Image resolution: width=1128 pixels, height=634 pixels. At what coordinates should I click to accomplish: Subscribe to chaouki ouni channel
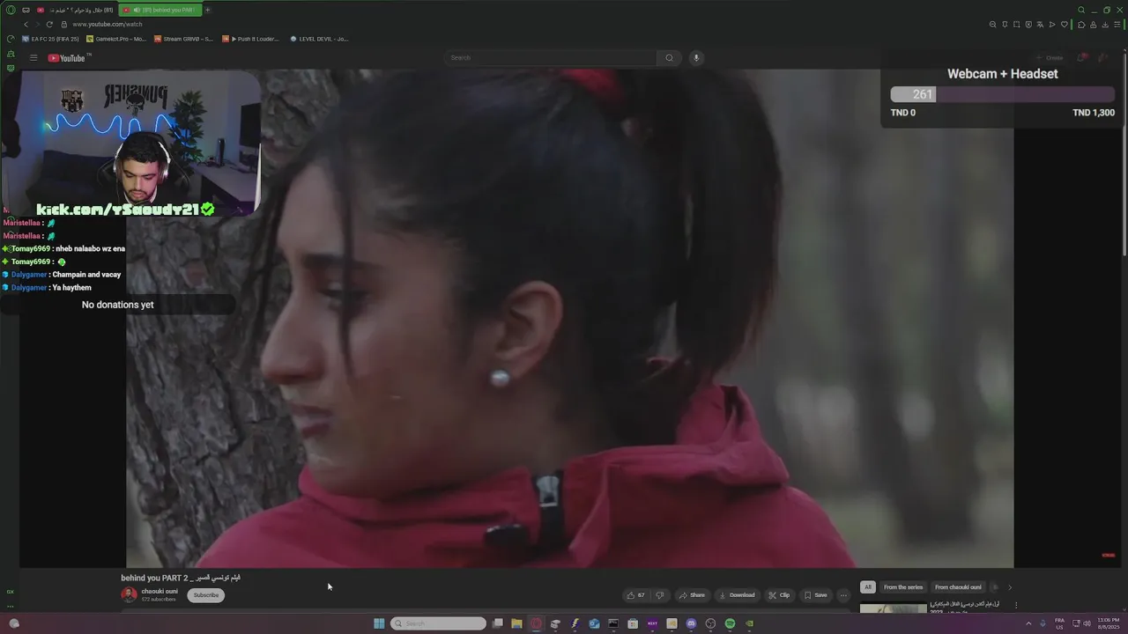pos(206,595)
